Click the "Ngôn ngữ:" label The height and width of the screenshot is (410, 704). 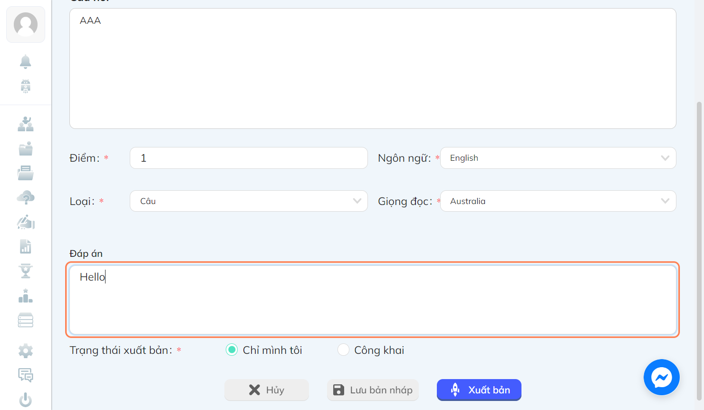click(405, 158)
